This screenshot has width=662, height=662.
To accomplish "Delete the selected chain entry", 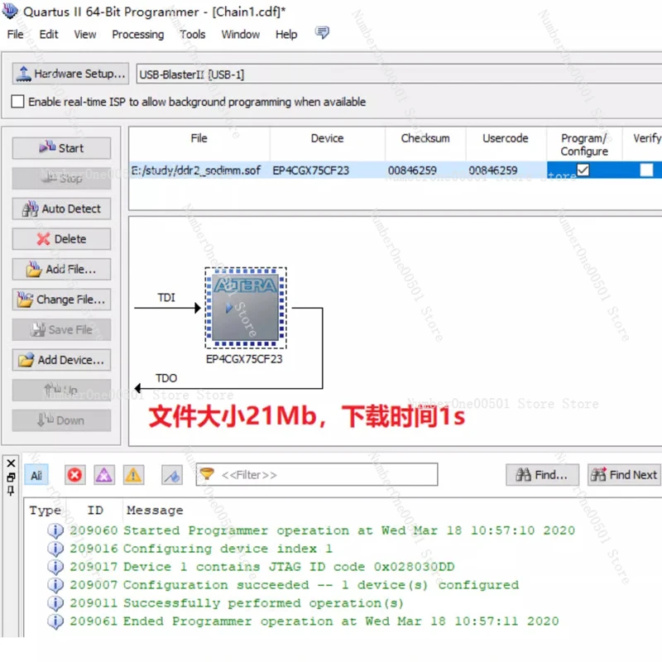I will tap(61, 239).
